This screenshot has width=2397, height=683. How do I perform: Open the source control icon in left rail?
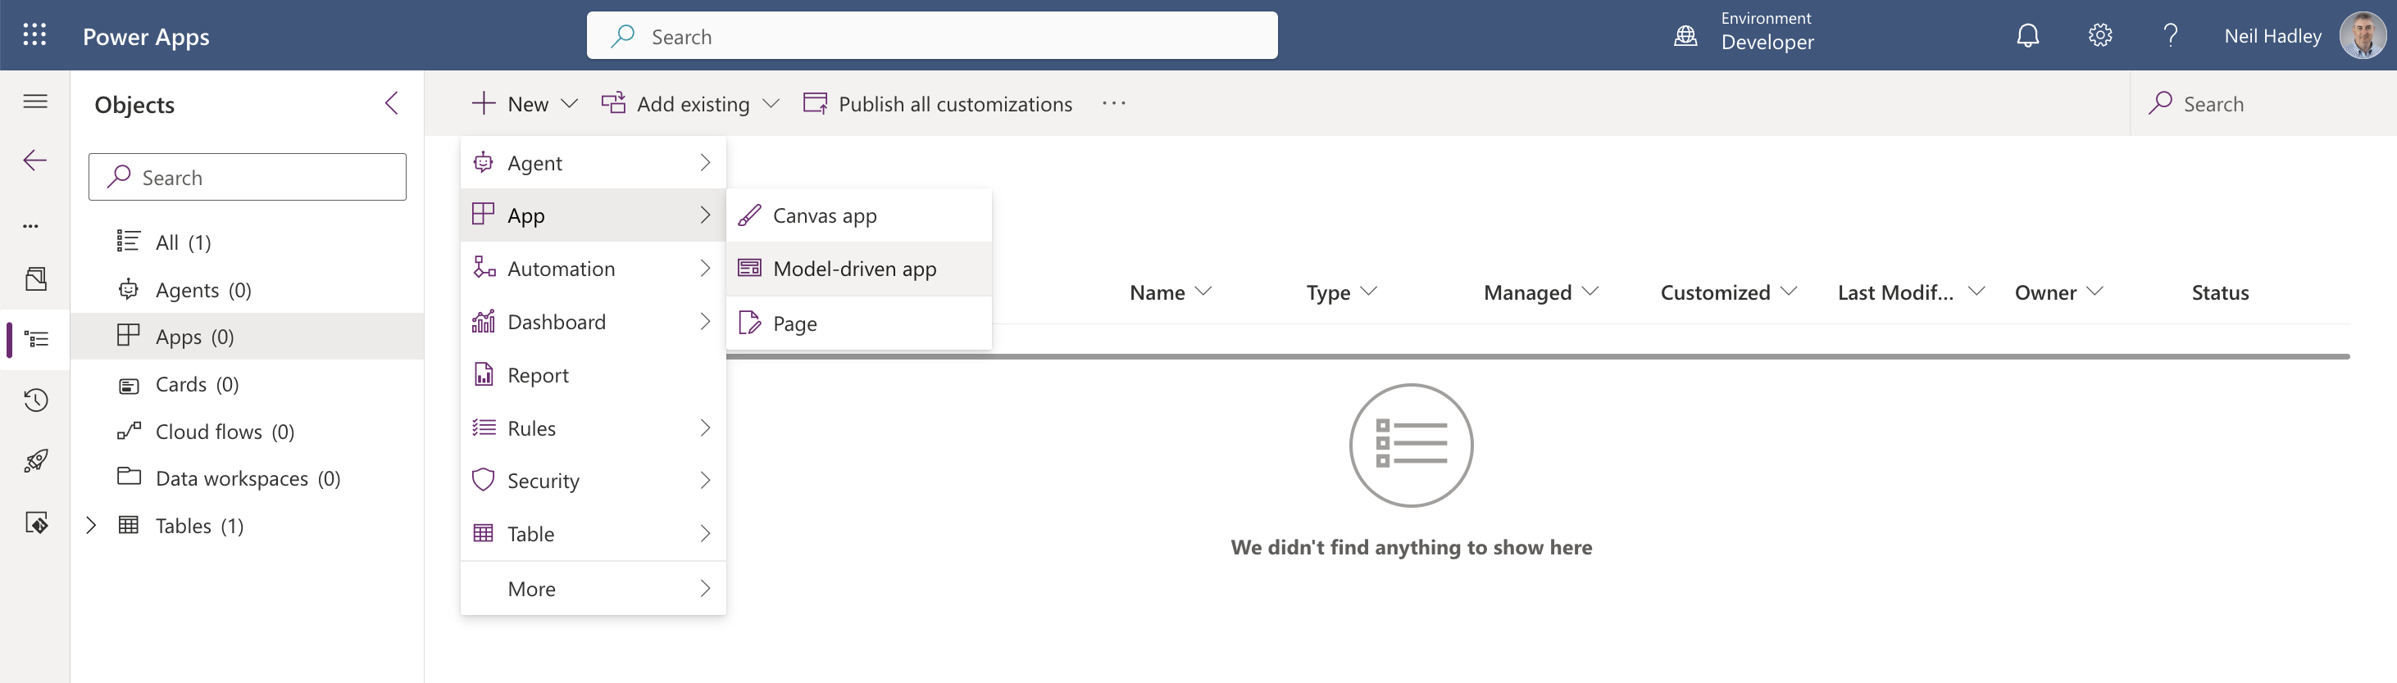click(35, 523)
